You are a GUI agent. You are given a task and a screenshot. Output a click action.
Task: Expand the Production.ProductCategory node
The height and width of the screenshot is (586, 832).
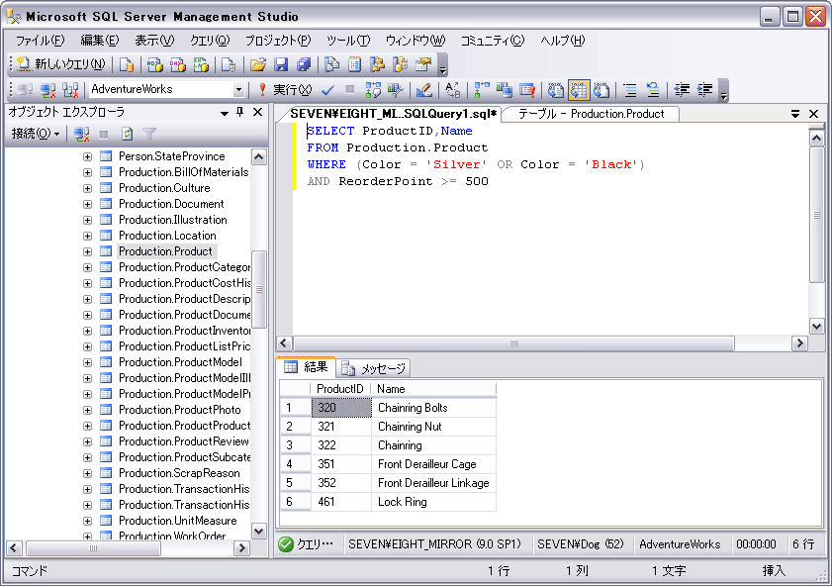(85, 267)
